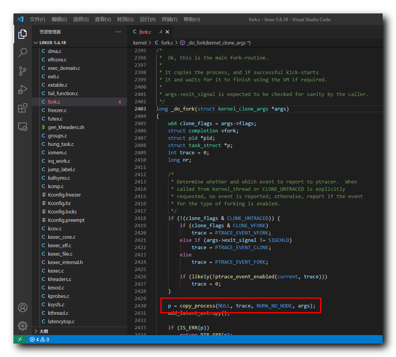
Task: Click PTRACE_EVENT_VFORK constant in code
Action: tap(241, 233)
